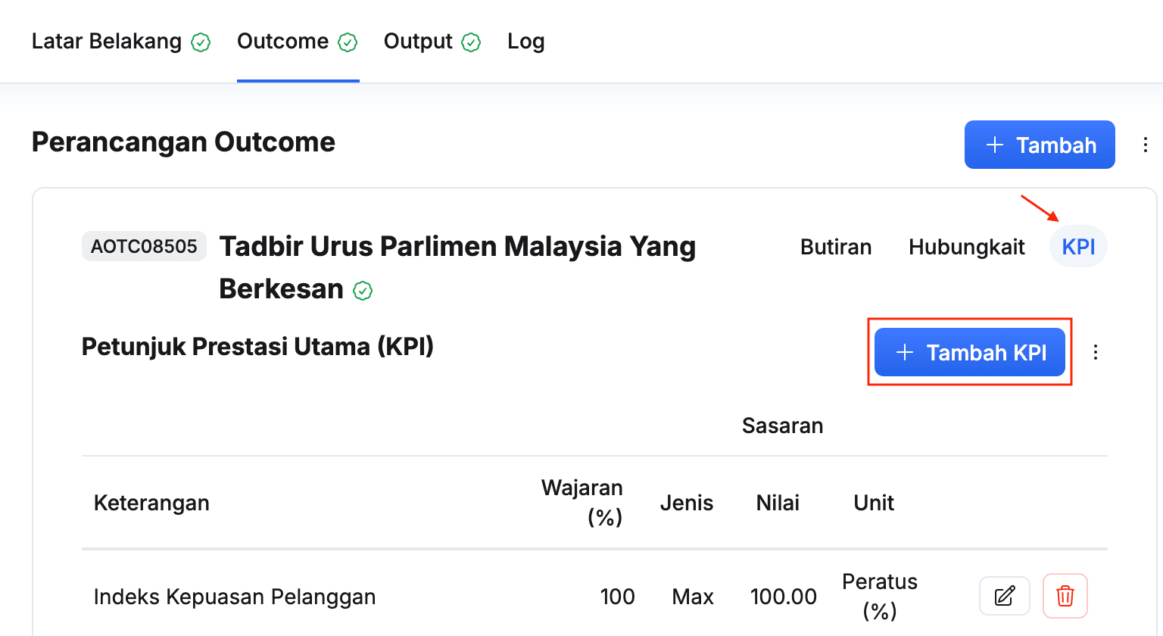
Task: Click the blue Tambah button
Action: [1039, 145]
